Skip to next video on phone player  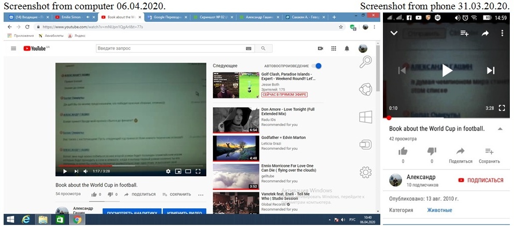(x=490, y=70)
